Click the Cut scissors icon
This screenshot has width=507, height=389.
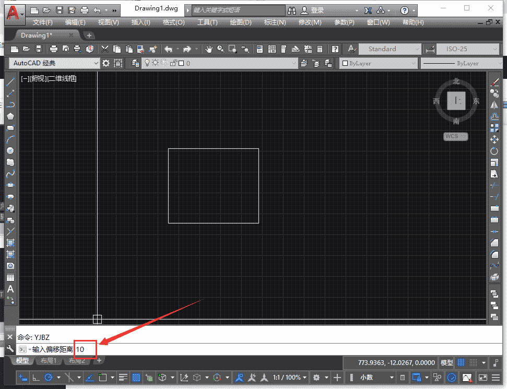[x=105, y=49]
